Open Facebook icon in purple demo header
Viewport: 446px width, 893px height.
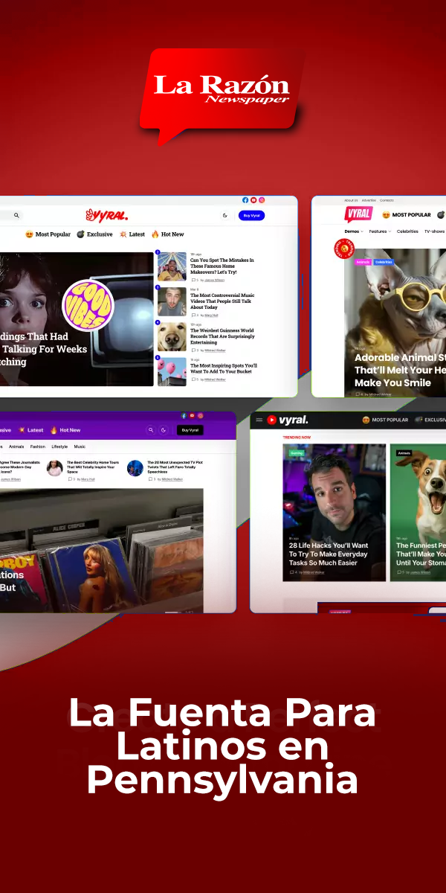pyautogui.click(x=184, y=415)
